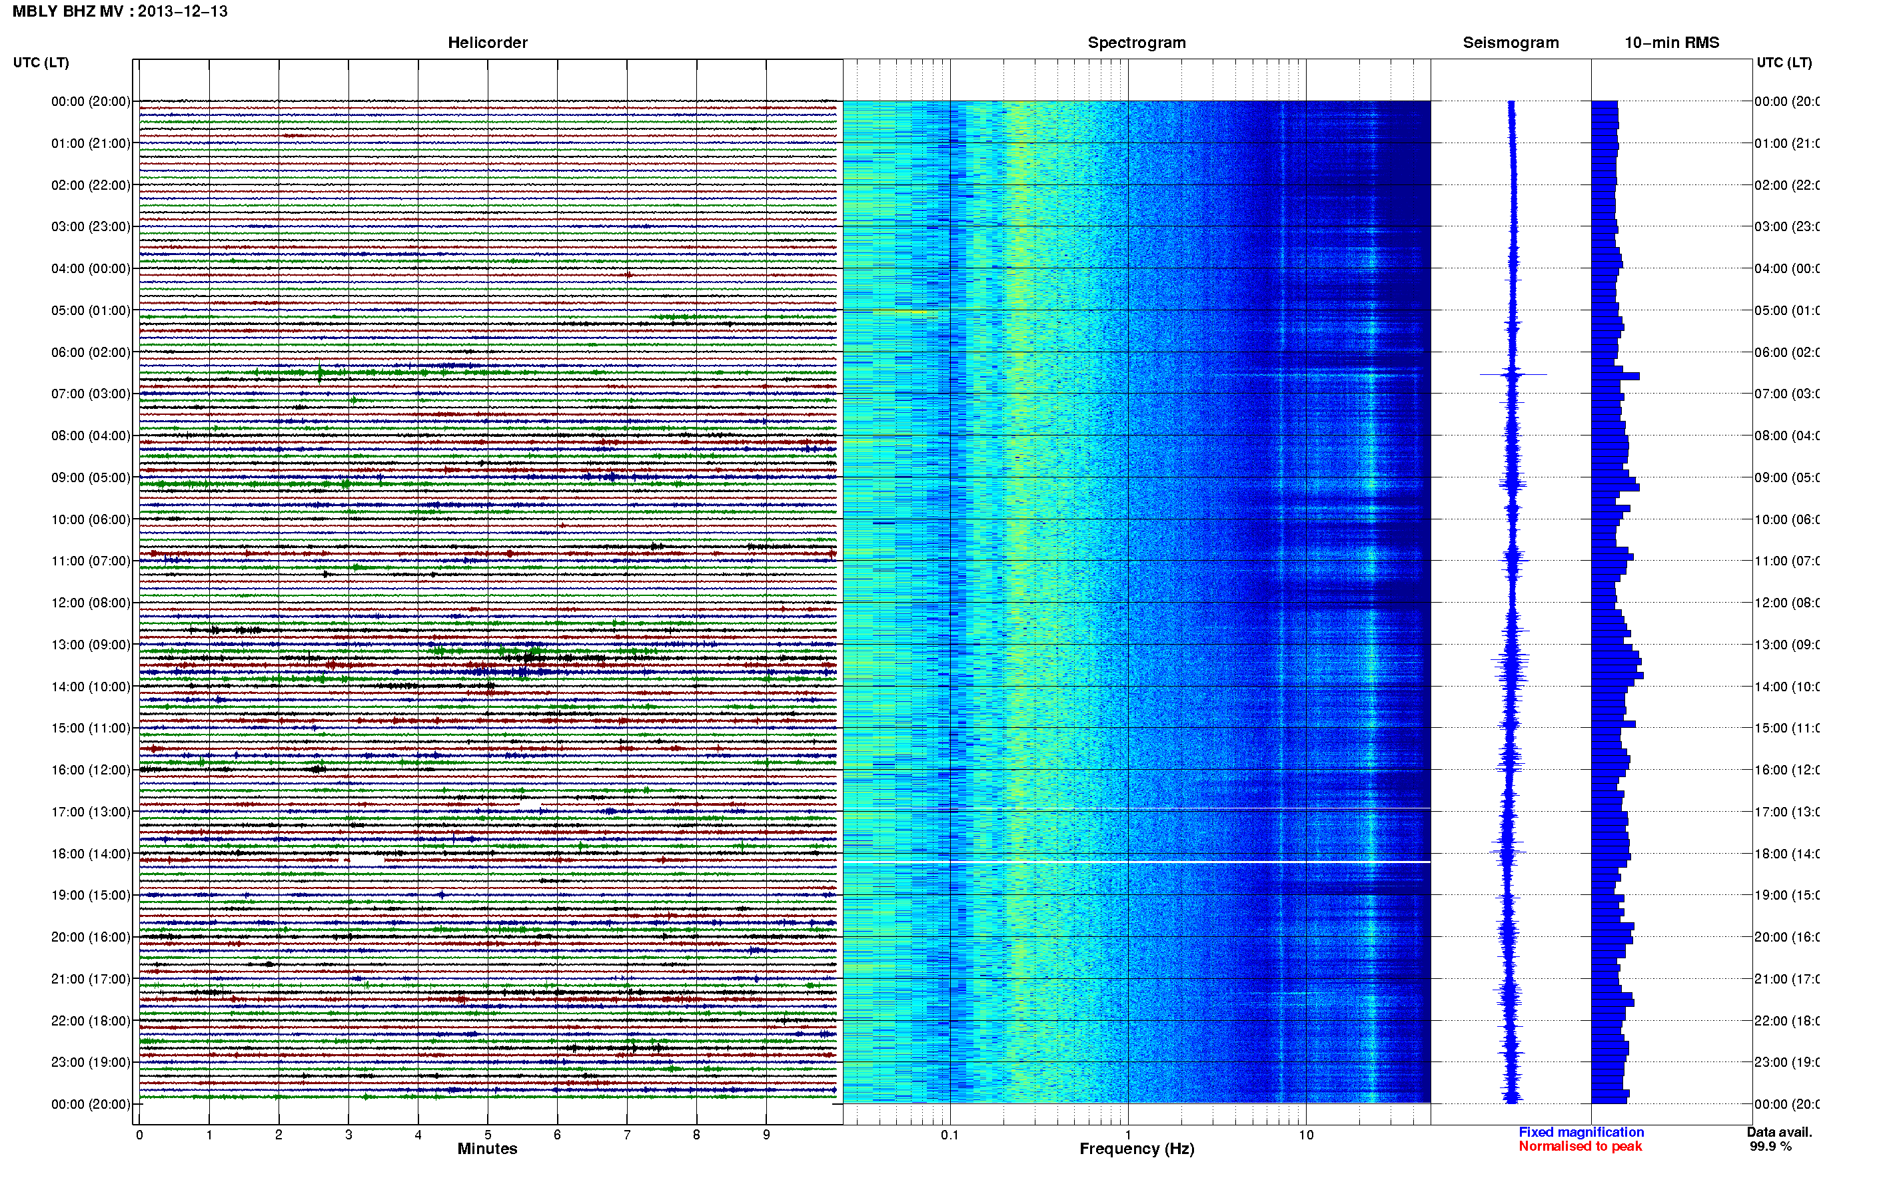Image resolution: width=1895 pixels, height=1184 pixels.
Task: Click left time label 15:00 (11:00)
Action: coord(91,727)
